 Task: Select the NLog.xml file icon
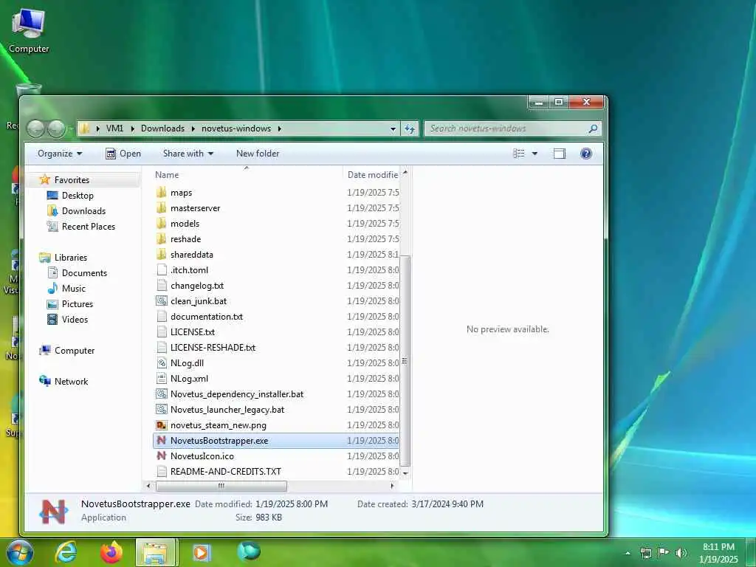[162, 378]
